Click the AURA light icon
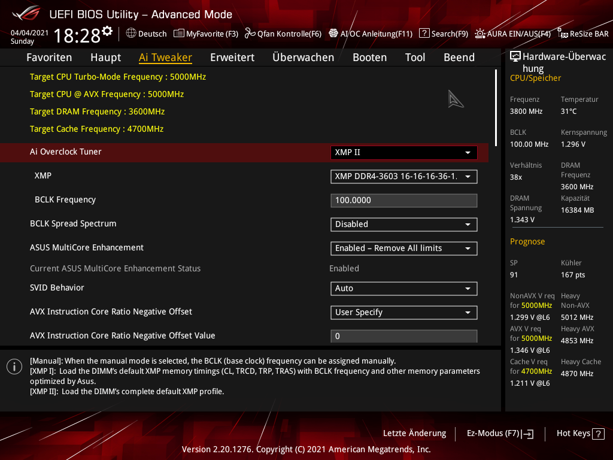 480,34
